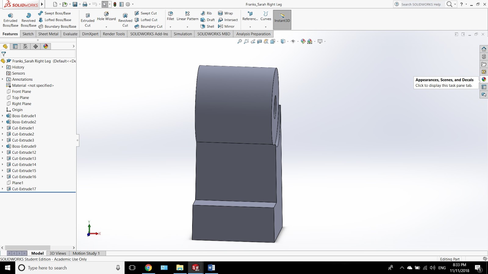The height and width of the screenshot is (274, 488).
Task: Select the Extruded Boss/Base tool
Action: pos(11,19)
